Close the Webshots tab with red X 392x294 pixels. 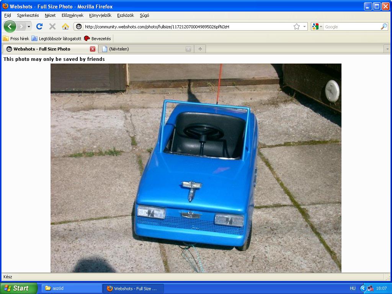(x=93, y=49)
